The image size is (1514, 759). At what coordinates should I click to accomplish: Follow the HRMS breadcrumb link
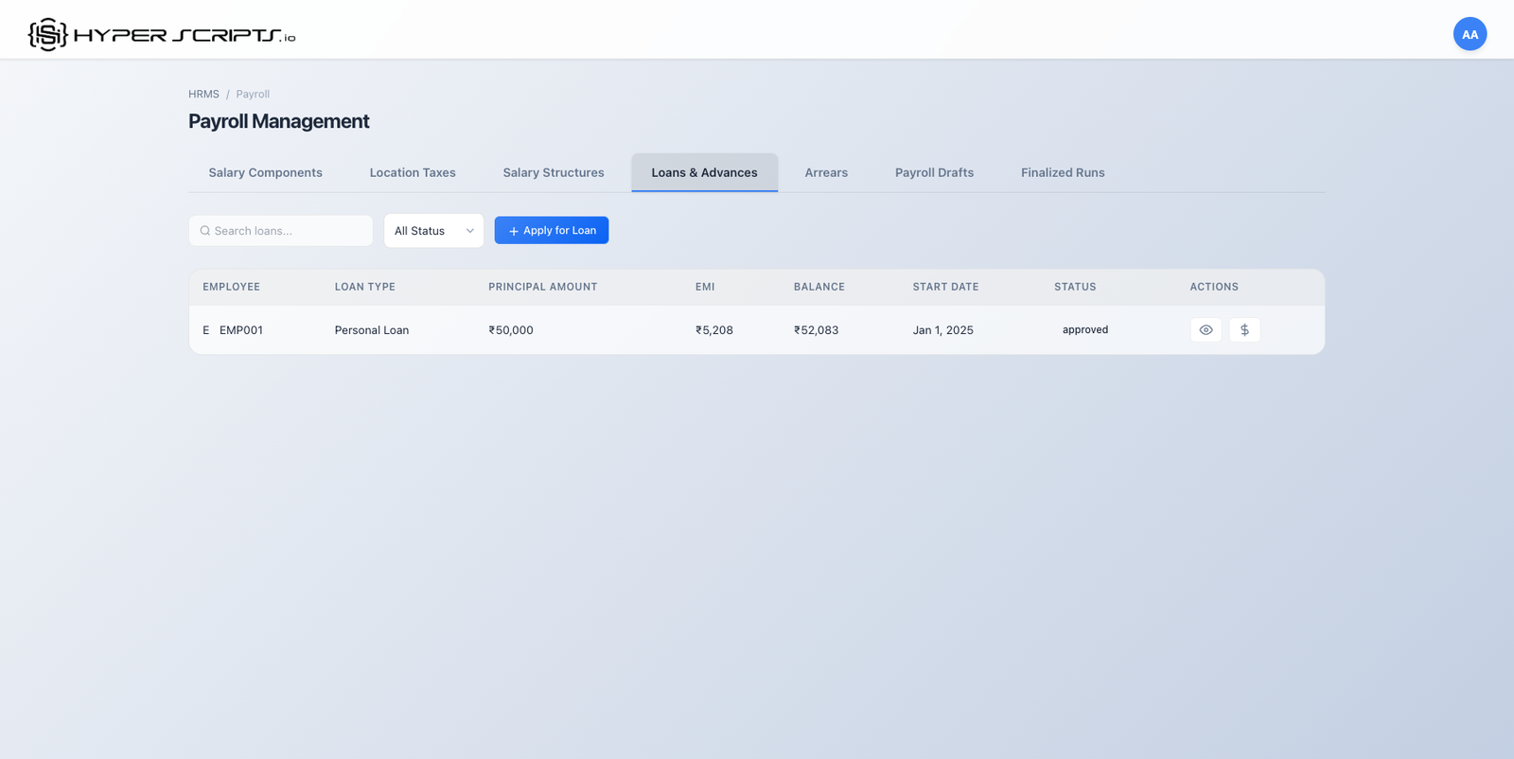pyautogui.click(x=203, y=95)
